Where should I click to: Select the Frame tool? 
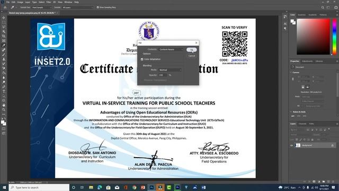(4, 41)
